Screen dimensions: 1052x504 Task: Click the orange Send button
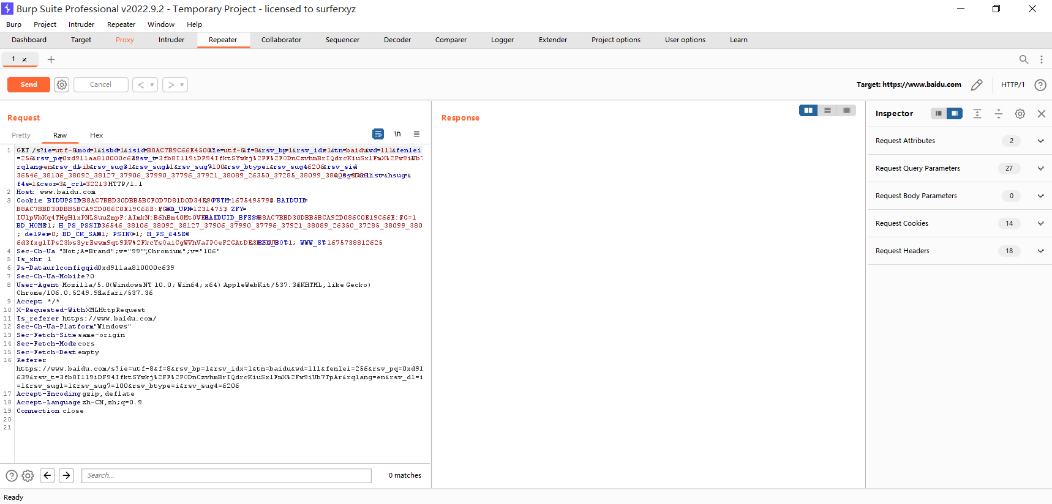tap(29, 84)
